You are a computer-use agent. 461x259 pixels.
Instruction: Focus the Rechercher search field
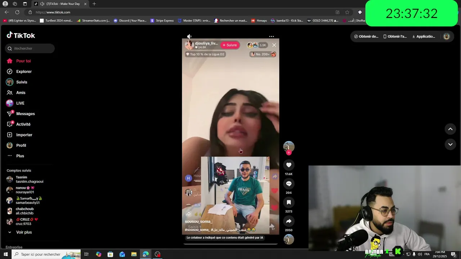pyautogui.click(x=30, y=49)
